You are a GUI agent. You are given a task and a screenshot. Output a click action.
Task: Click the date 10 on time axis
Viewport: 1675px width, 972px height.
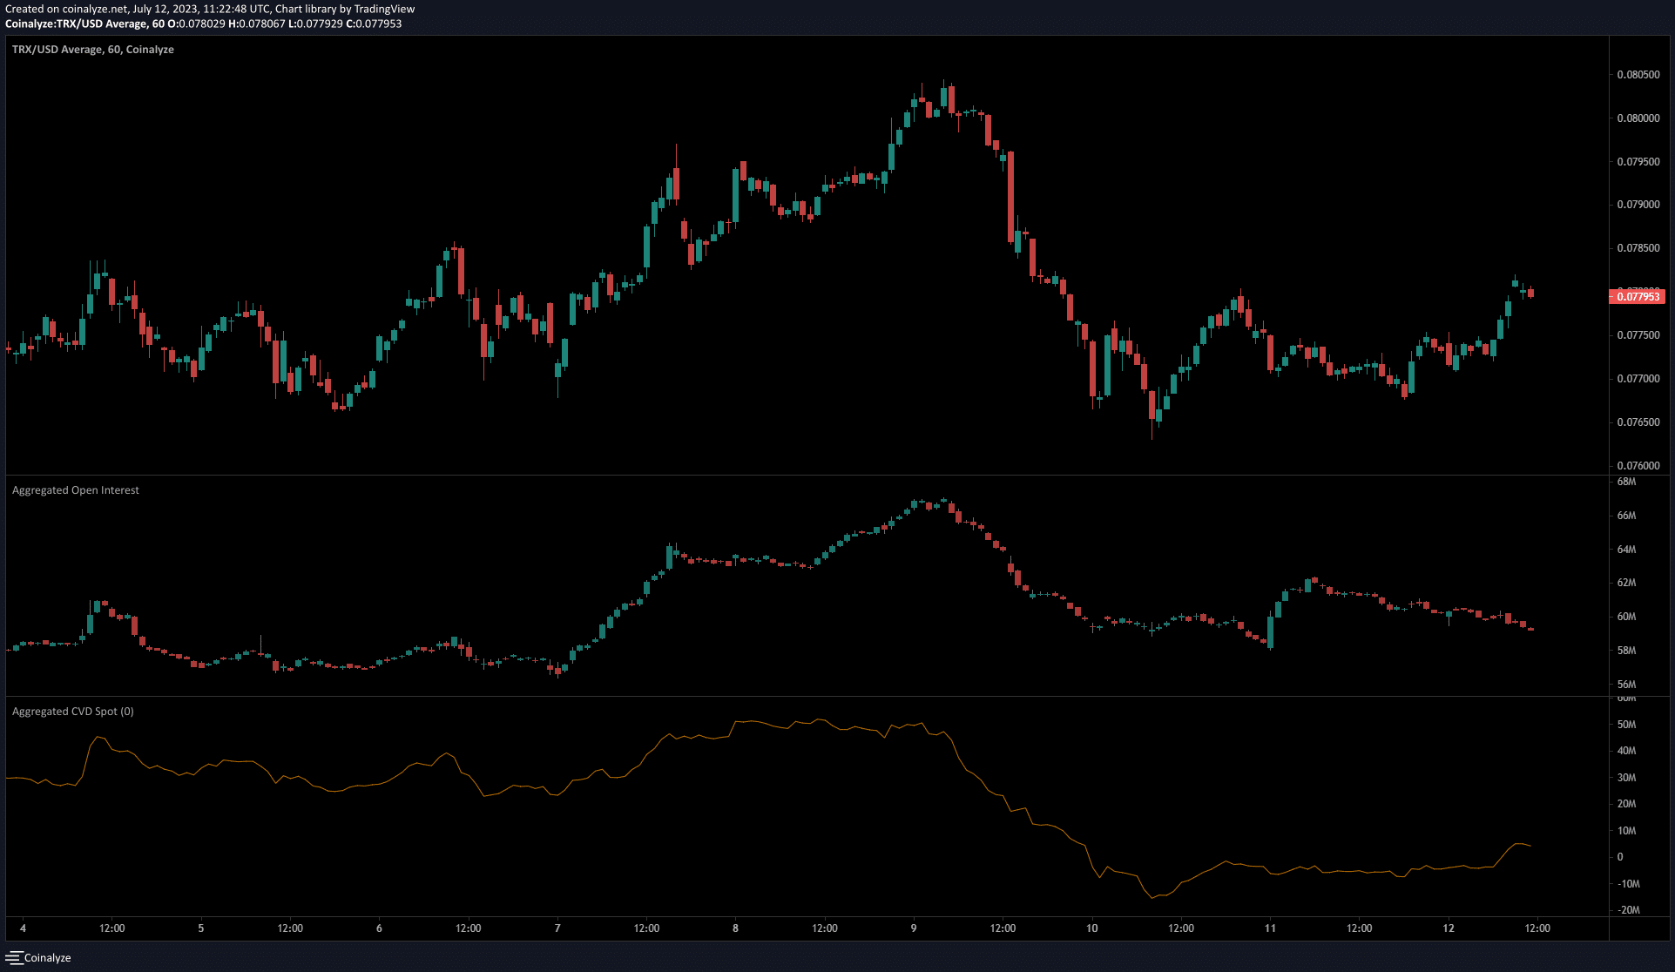tap(1091, 928)
